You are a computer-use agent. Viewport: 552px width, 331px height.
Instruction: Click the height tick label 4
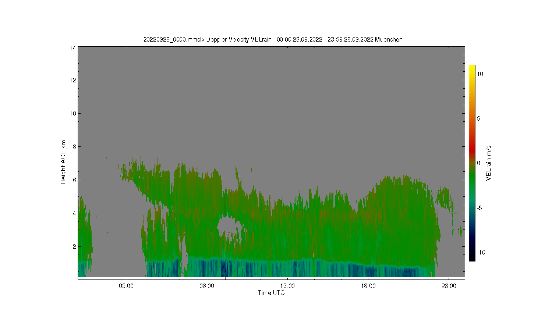point(74,213)
